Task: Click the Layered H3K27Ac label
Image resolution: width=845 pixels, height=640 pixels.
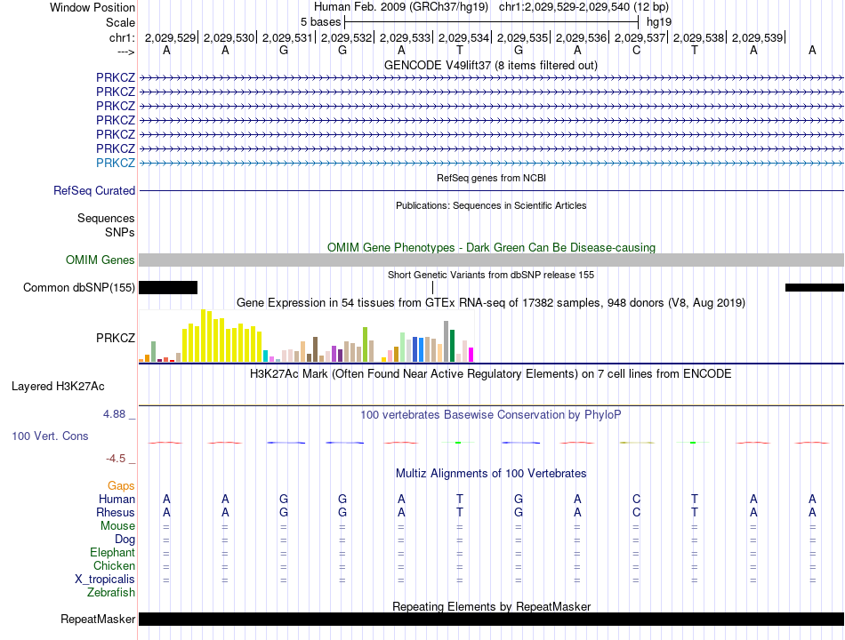Action: (x=58, y=387)
